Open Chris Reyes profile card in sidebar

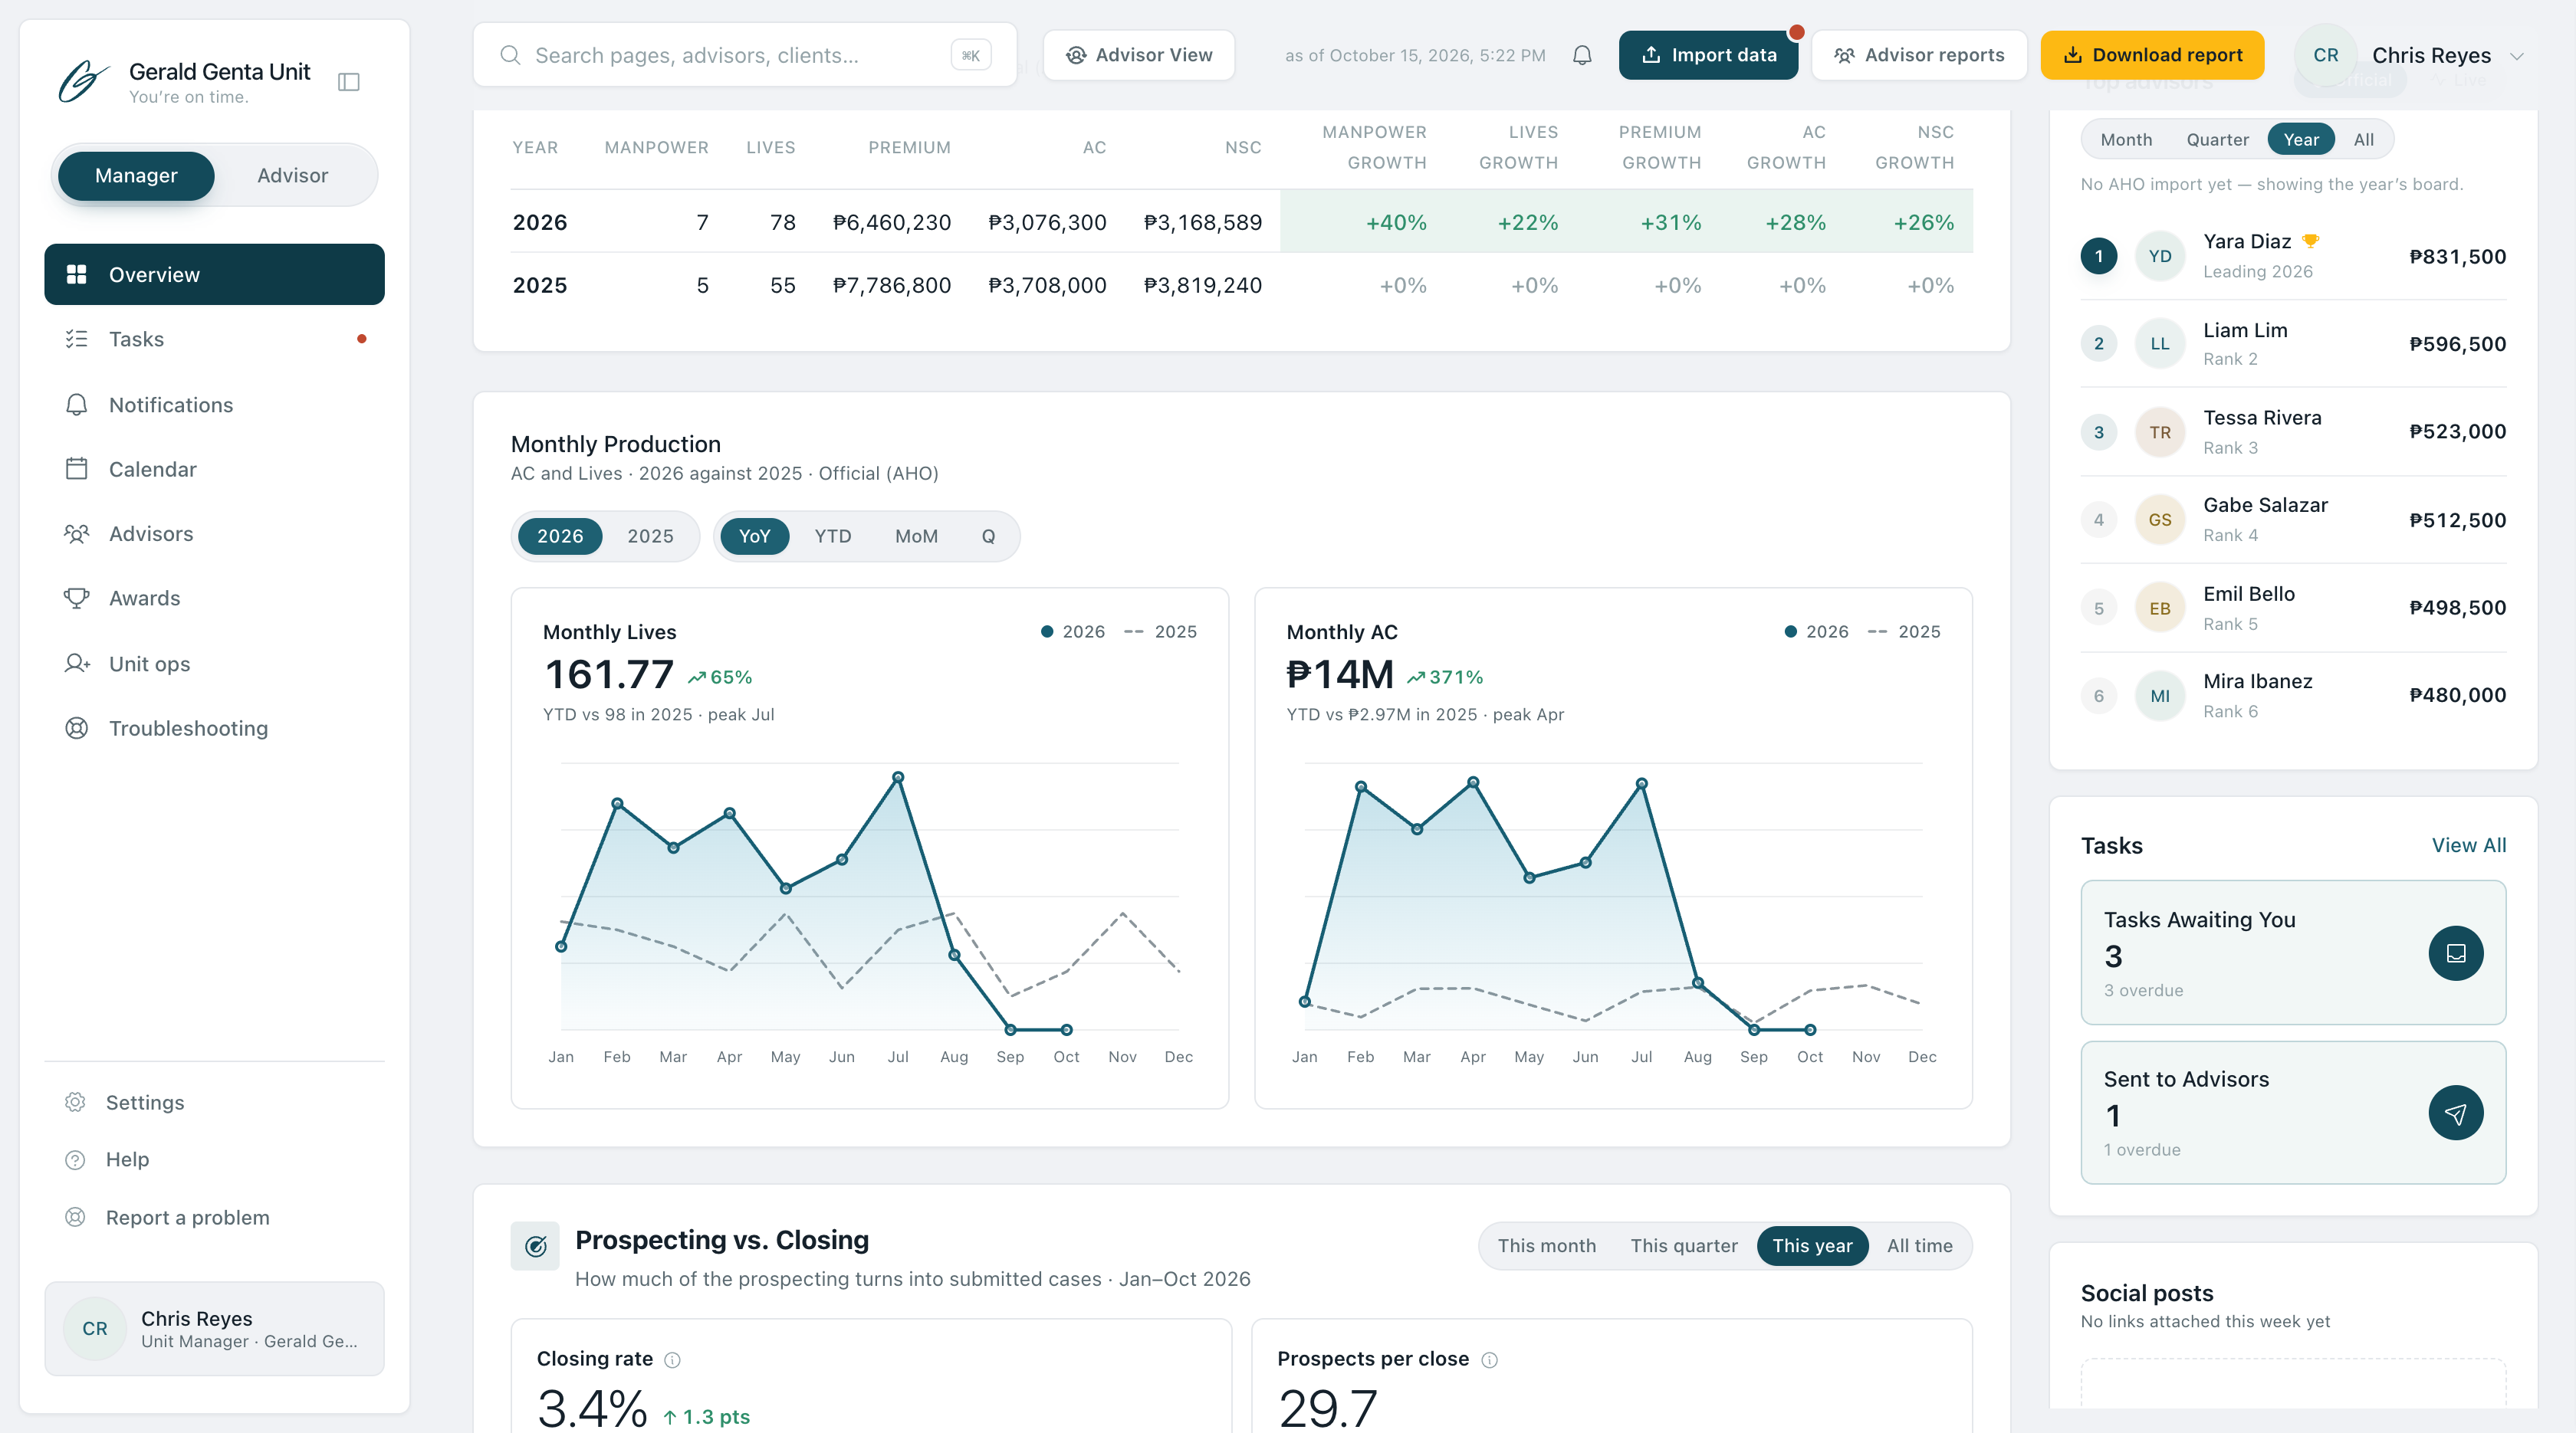[x=214, y=1328]
